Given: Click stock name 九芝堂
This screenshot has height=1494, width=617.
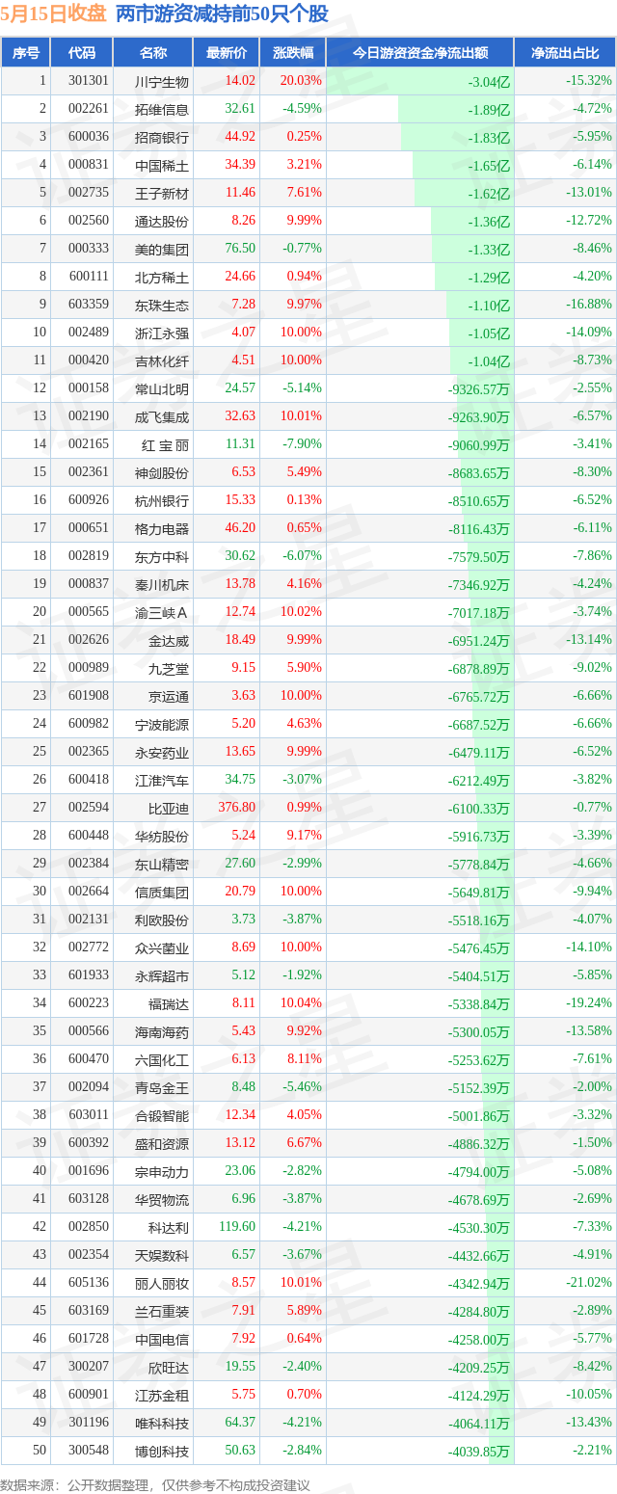Looking at the screenshot, I should click(169, 668).
